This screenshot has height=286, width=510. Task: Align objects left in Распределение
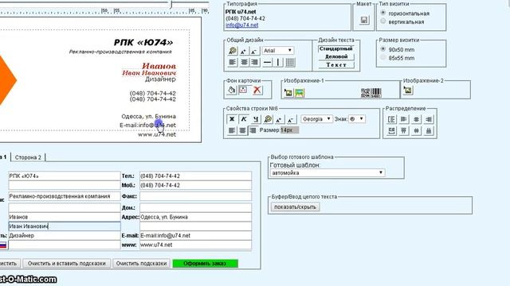(x=404, y=119)
